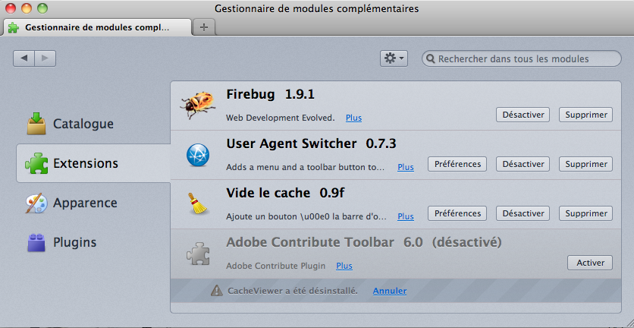Disable the Firebug extension
This screenshot has width=634, height=328.
(x=523, y=115)
